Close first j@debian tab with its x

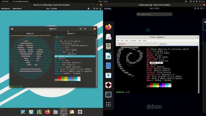(155, 44)
